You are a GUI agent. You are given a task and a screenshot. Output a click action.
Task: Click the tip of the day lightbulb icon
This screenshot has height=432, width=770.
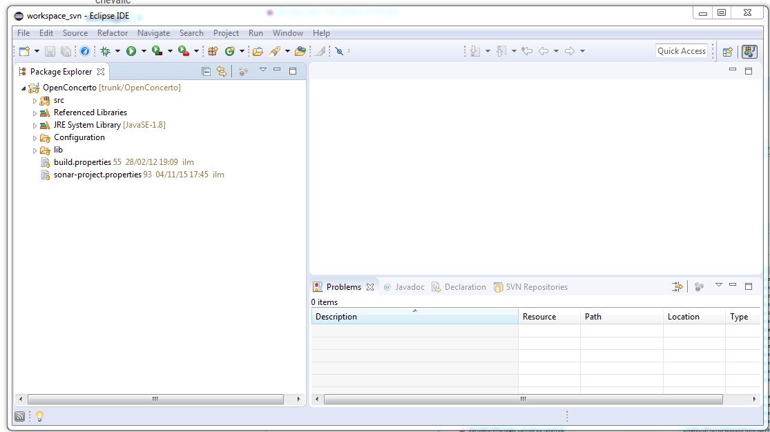point(40,416)
